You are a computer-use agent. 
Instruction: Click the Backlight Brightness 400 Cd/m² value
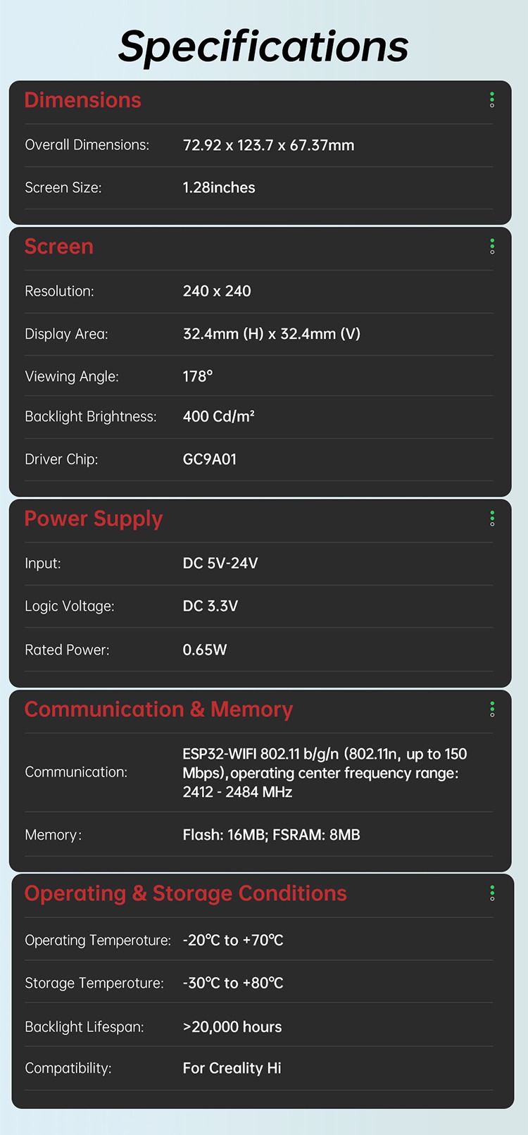(x=219, y=416)
